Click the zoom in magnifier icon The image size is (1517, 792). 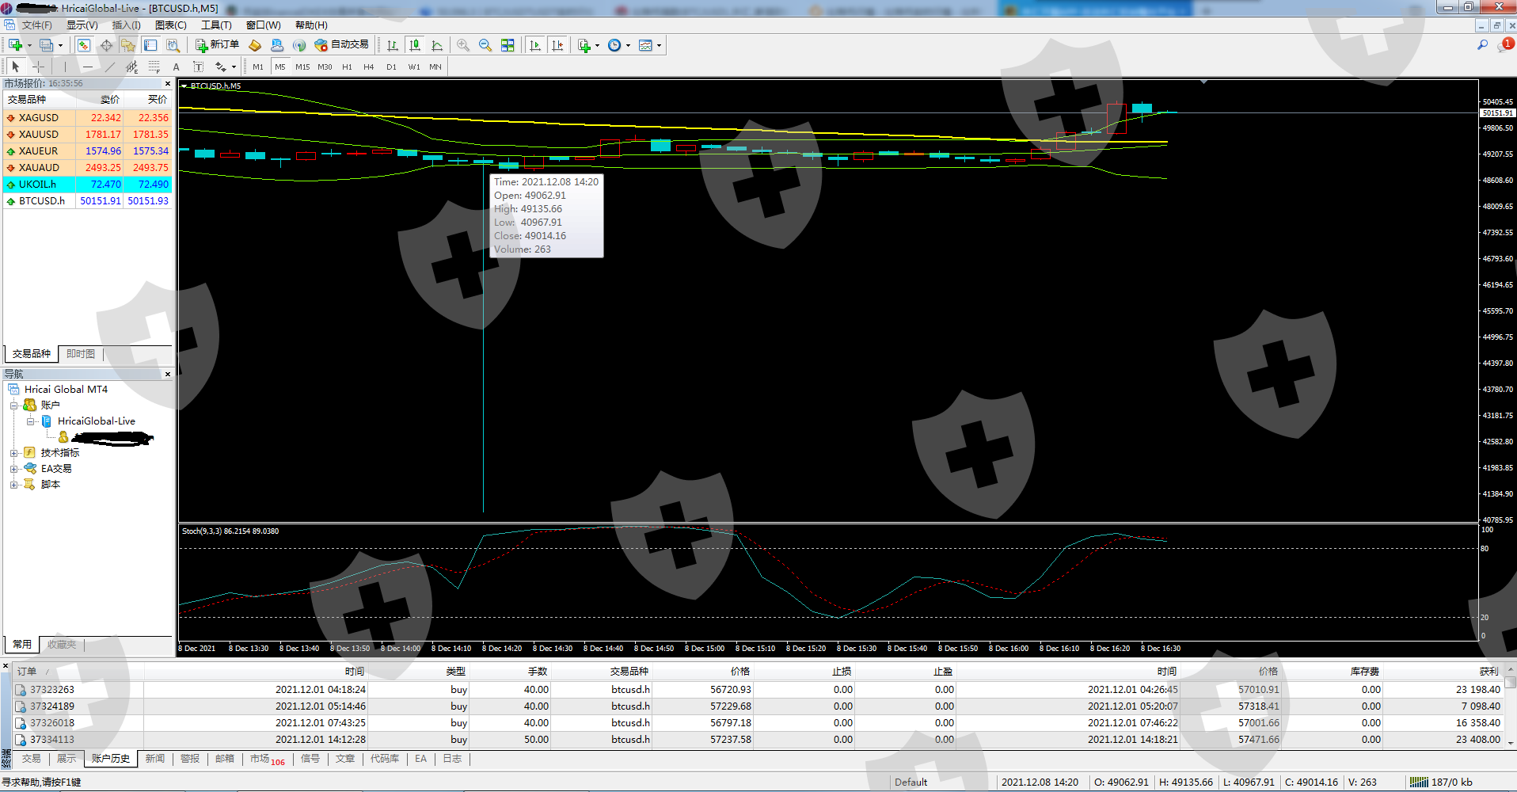463,46
